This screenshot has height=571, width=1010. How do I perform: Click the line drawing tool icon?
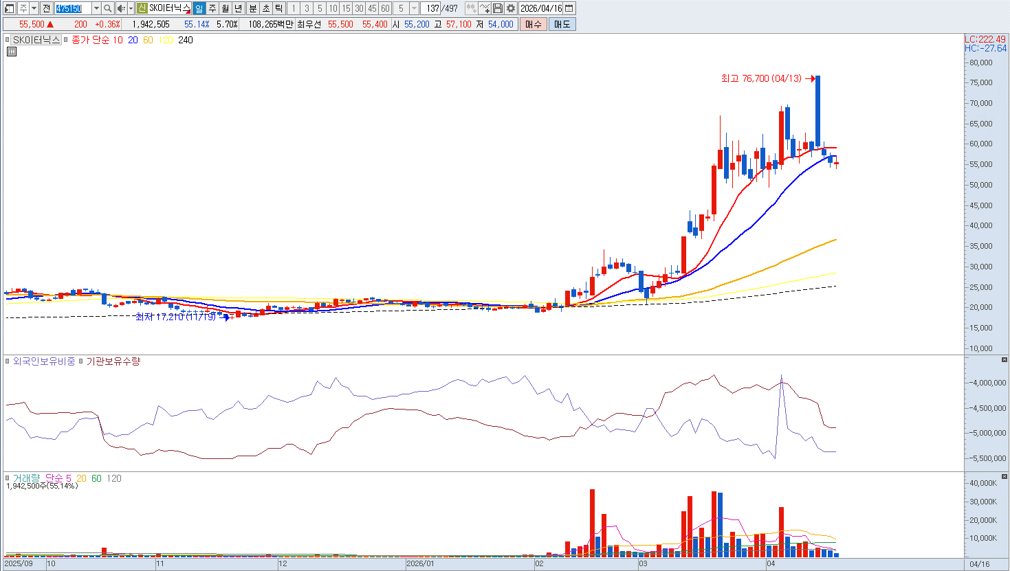point(485,8)
